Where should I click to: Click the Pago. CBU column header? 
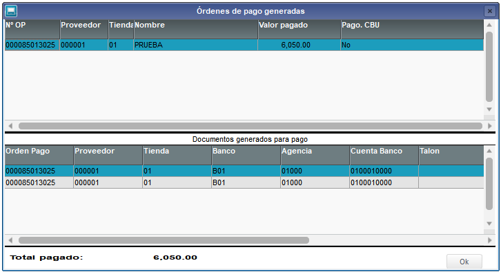[412, 30]
